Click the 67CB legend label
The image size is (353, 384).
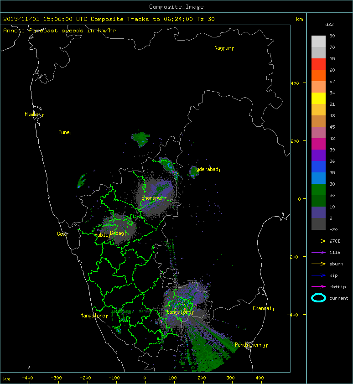(x=335, y=241)
